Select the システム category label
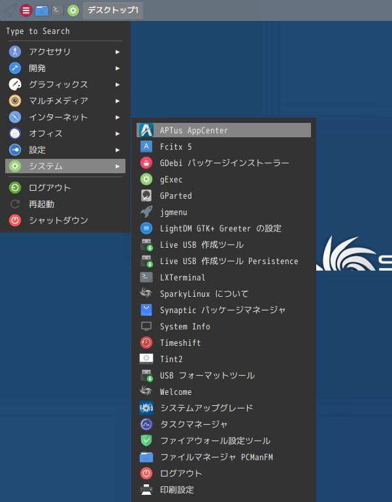 (x=46, y=166)
